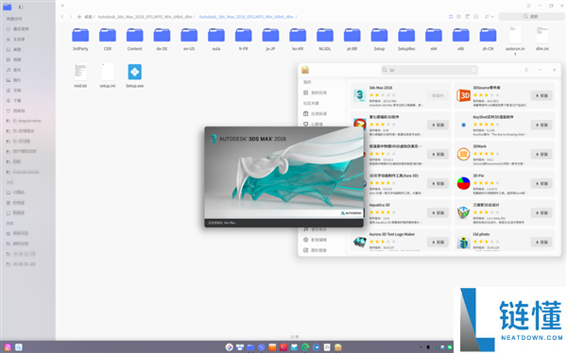Image resolution: width=567 pixels, height=353 pixels.
Task: Open 图形图像 category in store sidebar
Action: coord(315,250)
